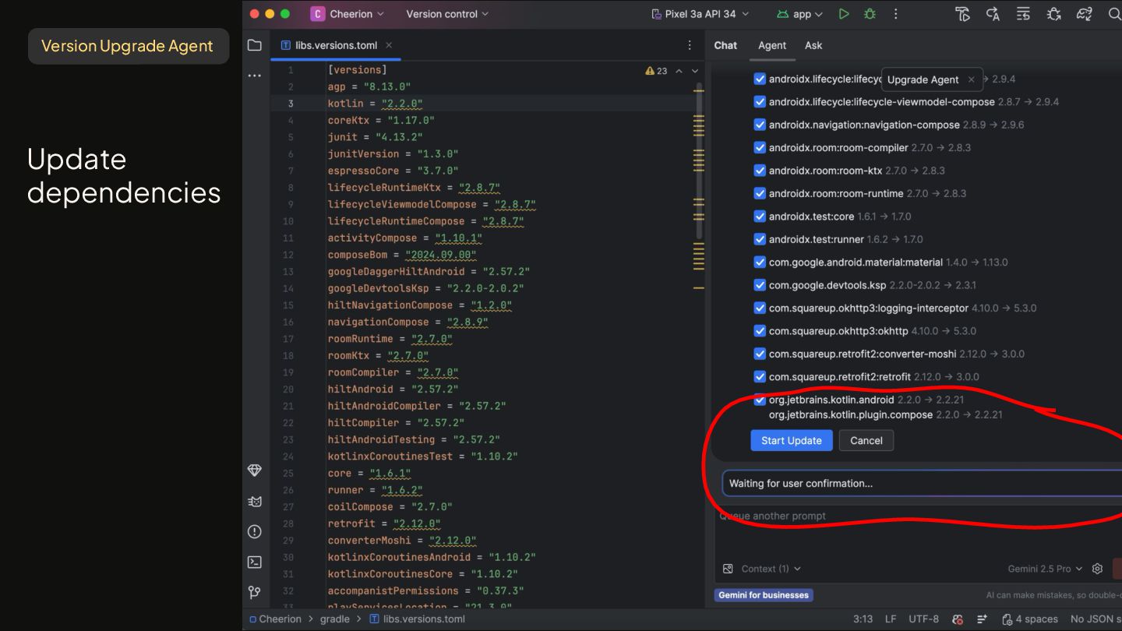Click the editor vertical scrollbar

[699, 161]
